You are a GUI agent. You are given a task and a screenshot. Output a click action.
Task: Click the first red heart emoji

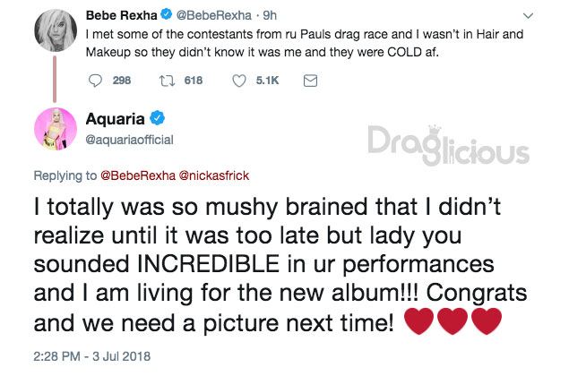[x=421, y=321]
